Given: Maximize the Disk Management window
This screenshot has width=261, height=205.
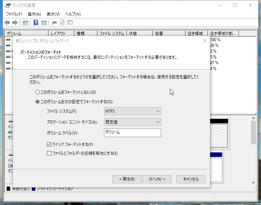Looking at the screenshot, I should (x=235, y=5).
